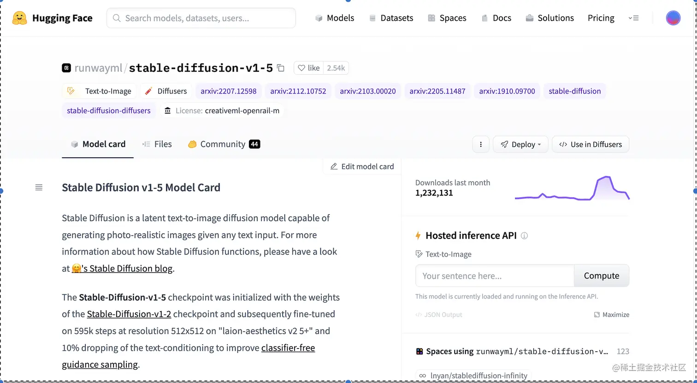Click the 123 spaces count
The width and height of the screenshot is (697, 383).
pyautogui.click(x=623, y=351)
